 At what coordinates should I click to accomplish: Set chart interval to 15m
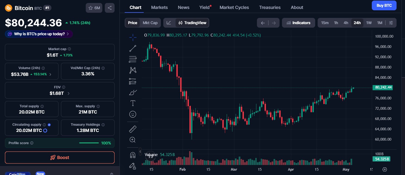tap(325, 23)
